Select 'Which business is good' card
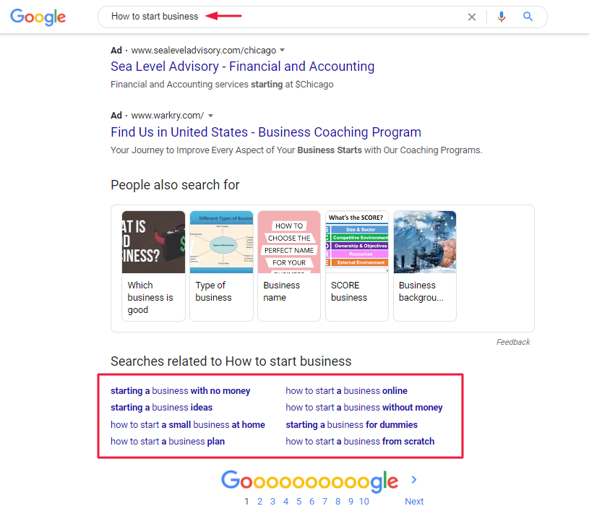This screenshot has height=519, width=589. pyautogui.click(x=153, y=266)
